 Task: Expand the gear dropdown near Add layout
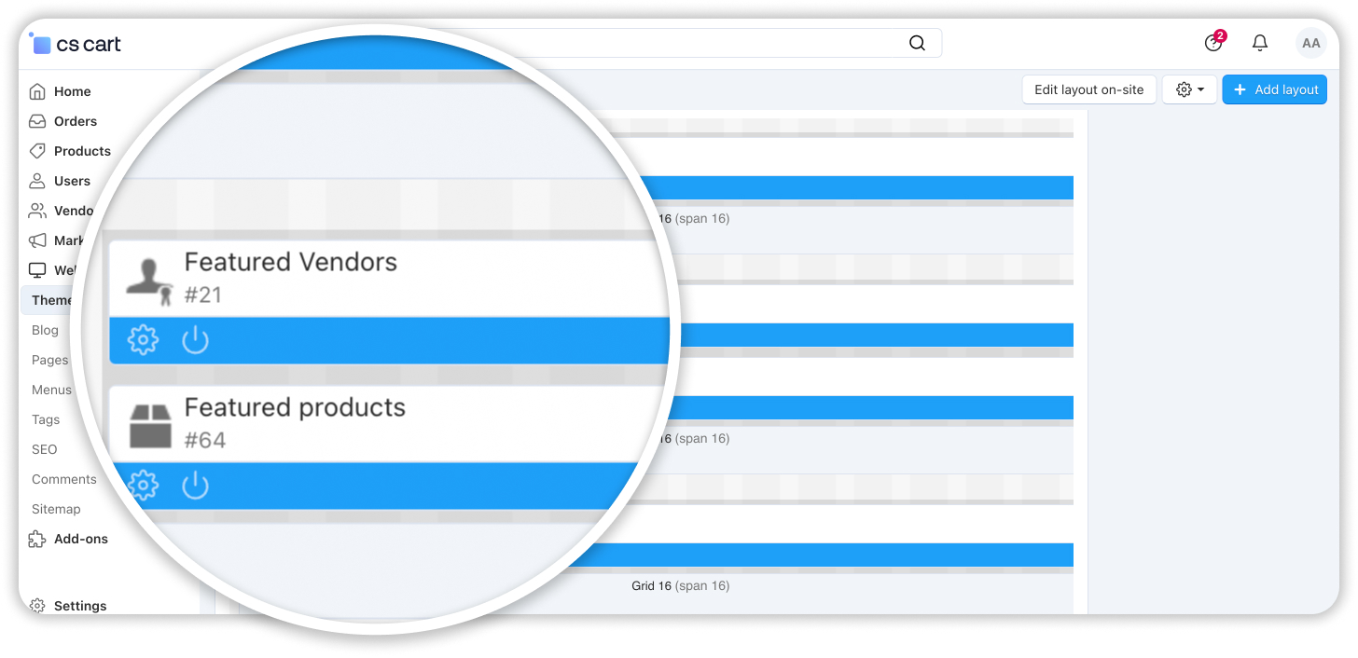(1189, 89)
